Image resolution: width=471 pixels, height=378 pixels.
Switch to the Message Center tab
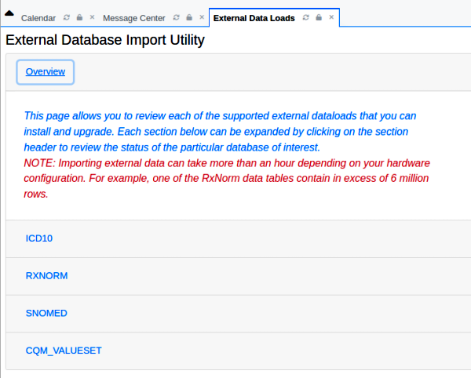134,18
